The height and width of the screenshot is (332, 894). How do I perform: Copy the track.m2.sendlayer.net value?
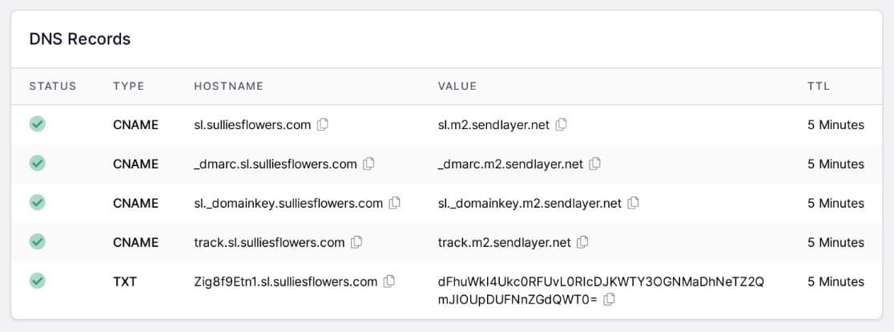(x=582, y=242)
